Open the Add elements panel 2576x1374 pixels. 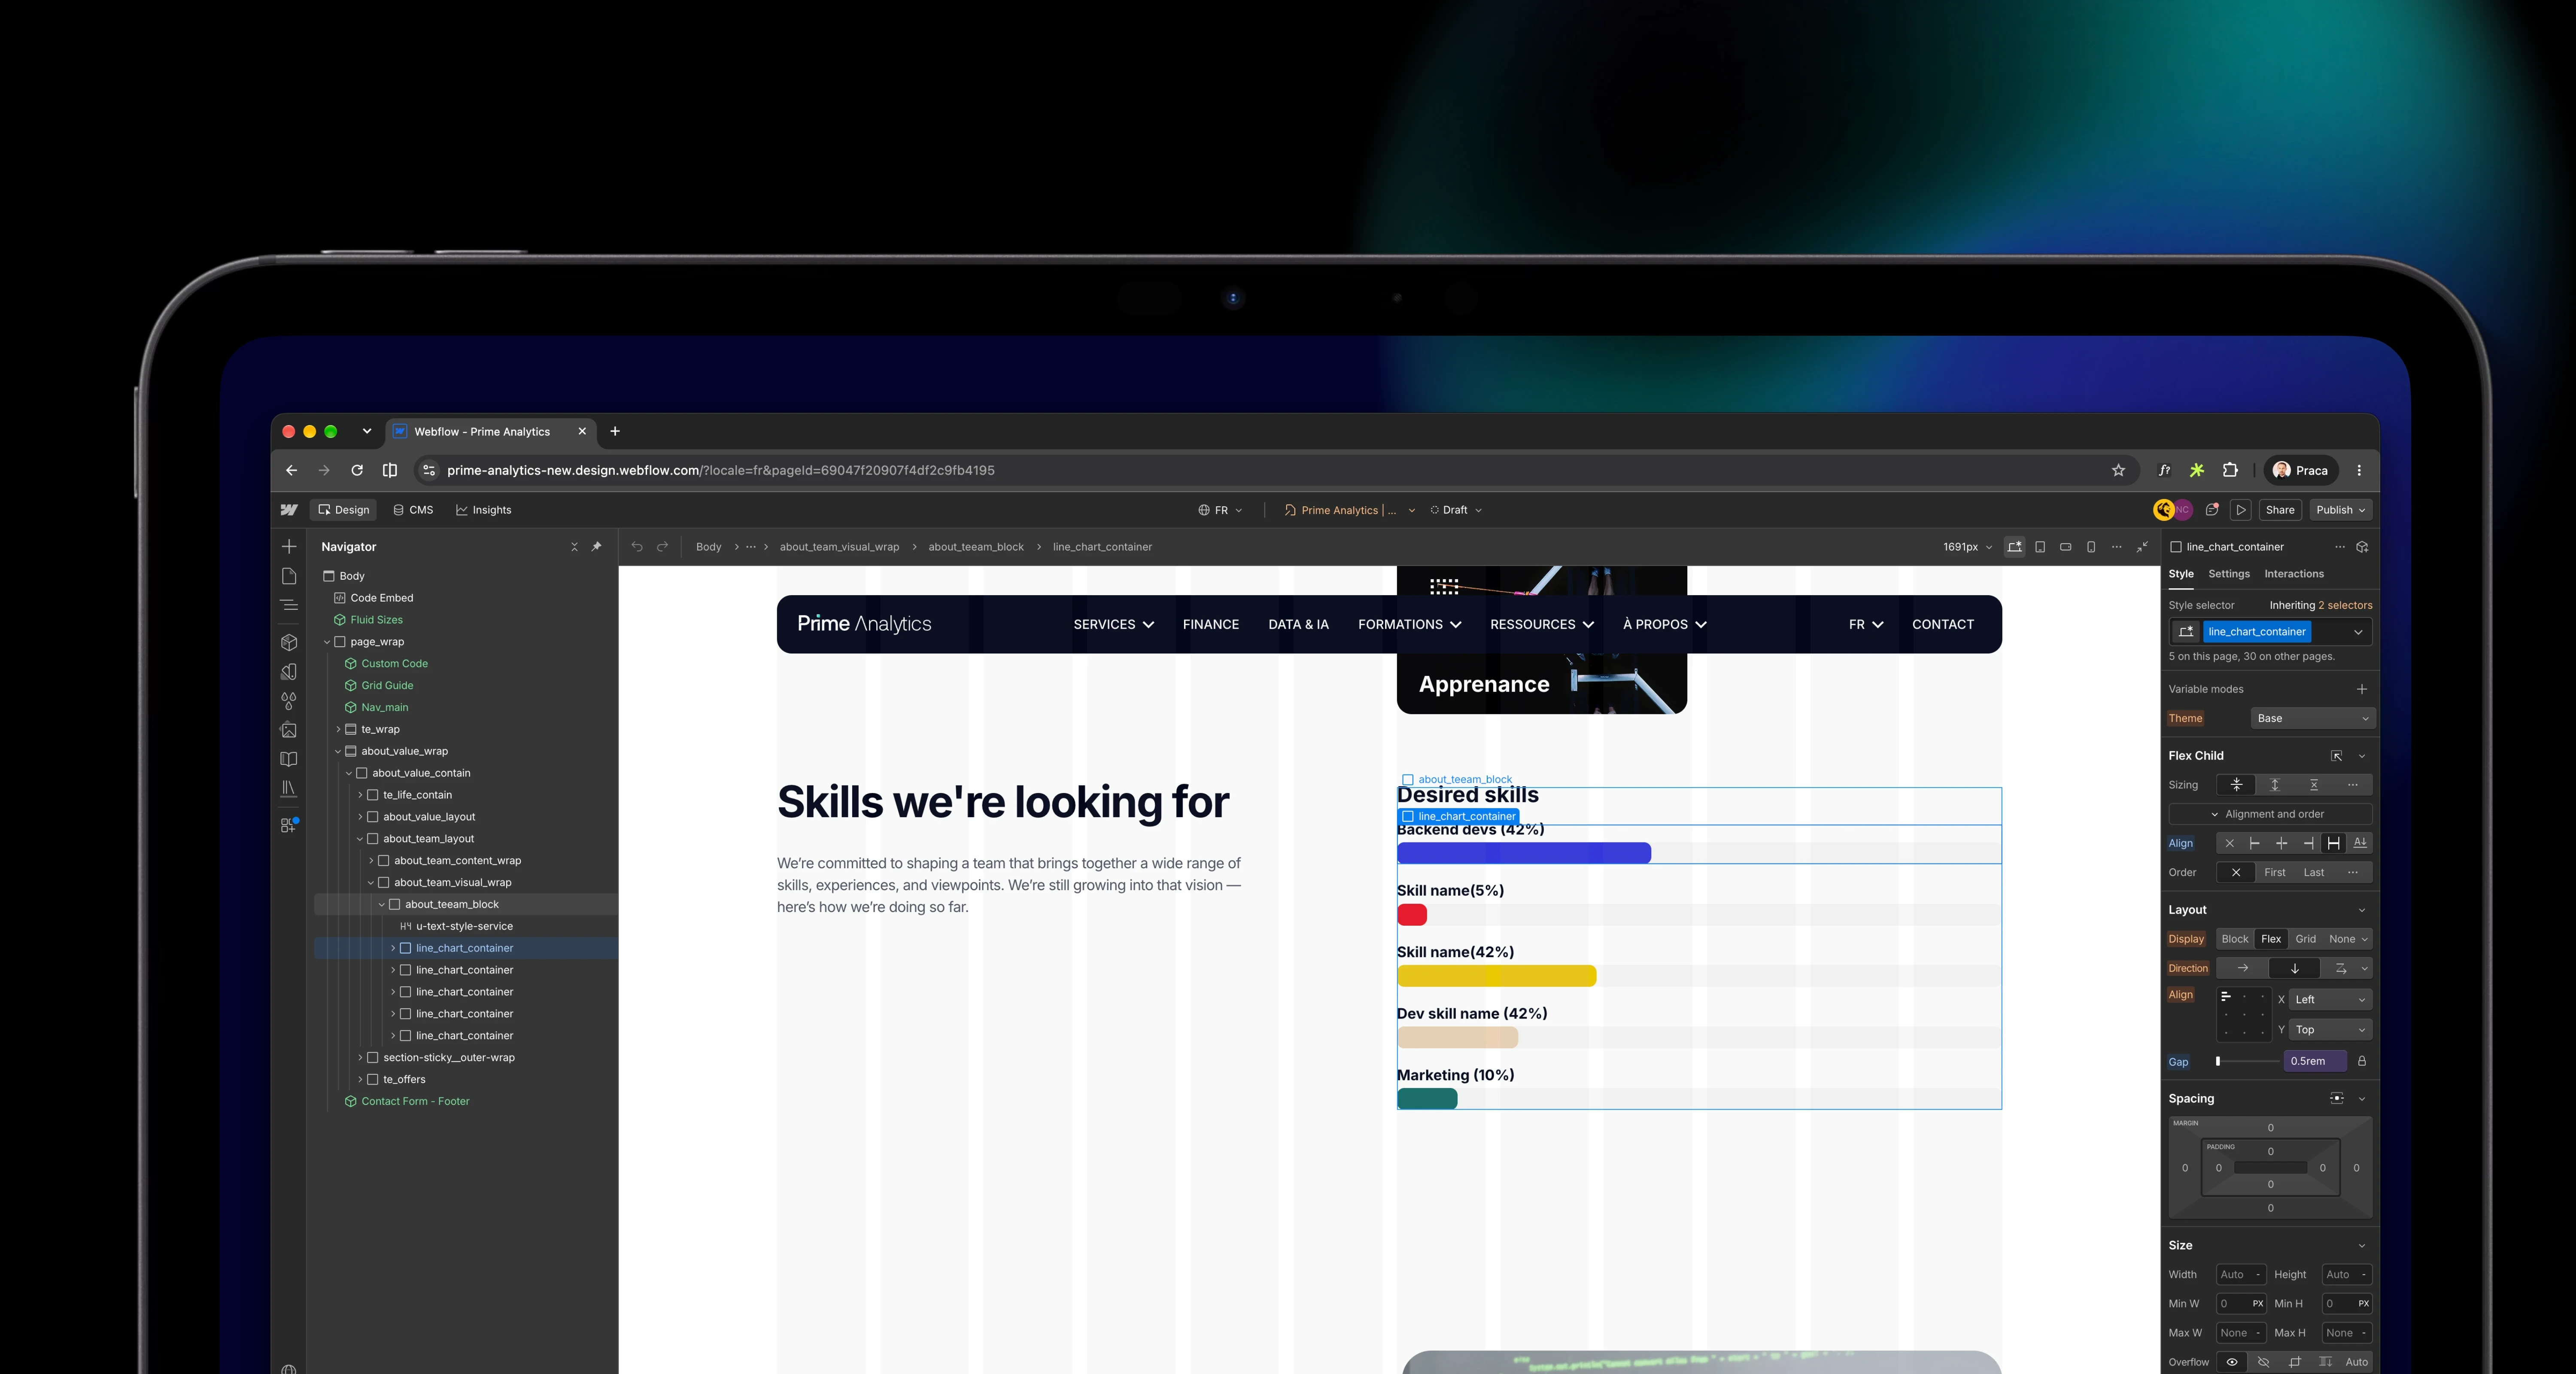[289, 547]
